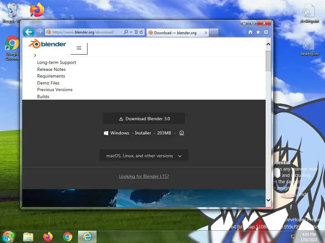Screen dimensions: 325x243
Task: Open Previous Versions link
Action: coord(55,90)
